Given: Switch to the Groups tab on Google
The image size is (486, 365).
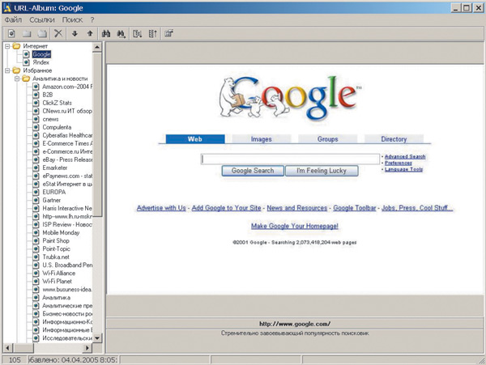Looking at the screenshot, I should click(x=327, y=139).
